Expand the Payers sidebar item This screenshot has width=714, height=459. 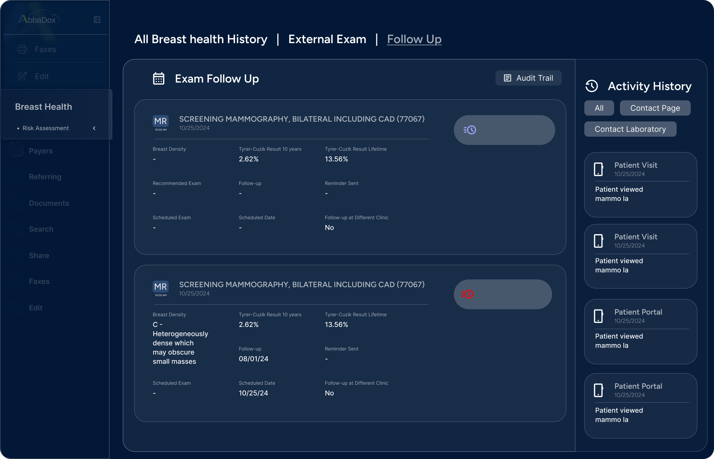(x=41, y=151)
